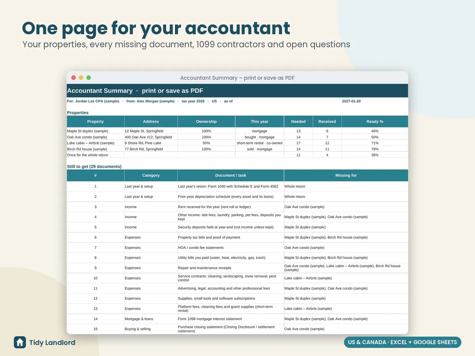Click the Once for the whole return cell

[95, 155]
